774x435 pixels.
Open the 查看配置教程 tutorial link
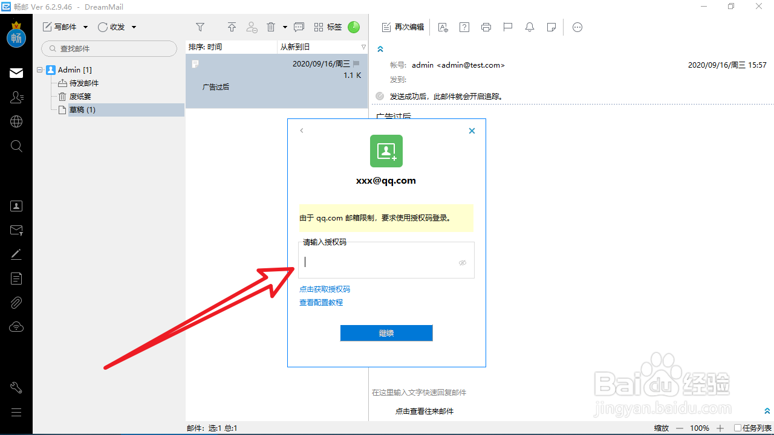pyautogui.click(x=321, y=303)
